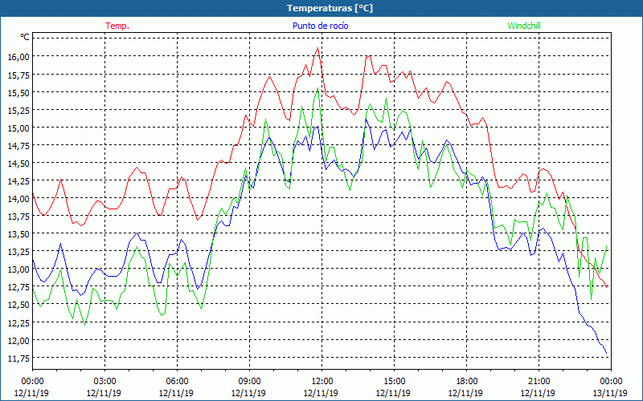This screenshot has width=643, height=401.
Task: Click the 14,50 y-axis value
Action: tap(18, 164)
